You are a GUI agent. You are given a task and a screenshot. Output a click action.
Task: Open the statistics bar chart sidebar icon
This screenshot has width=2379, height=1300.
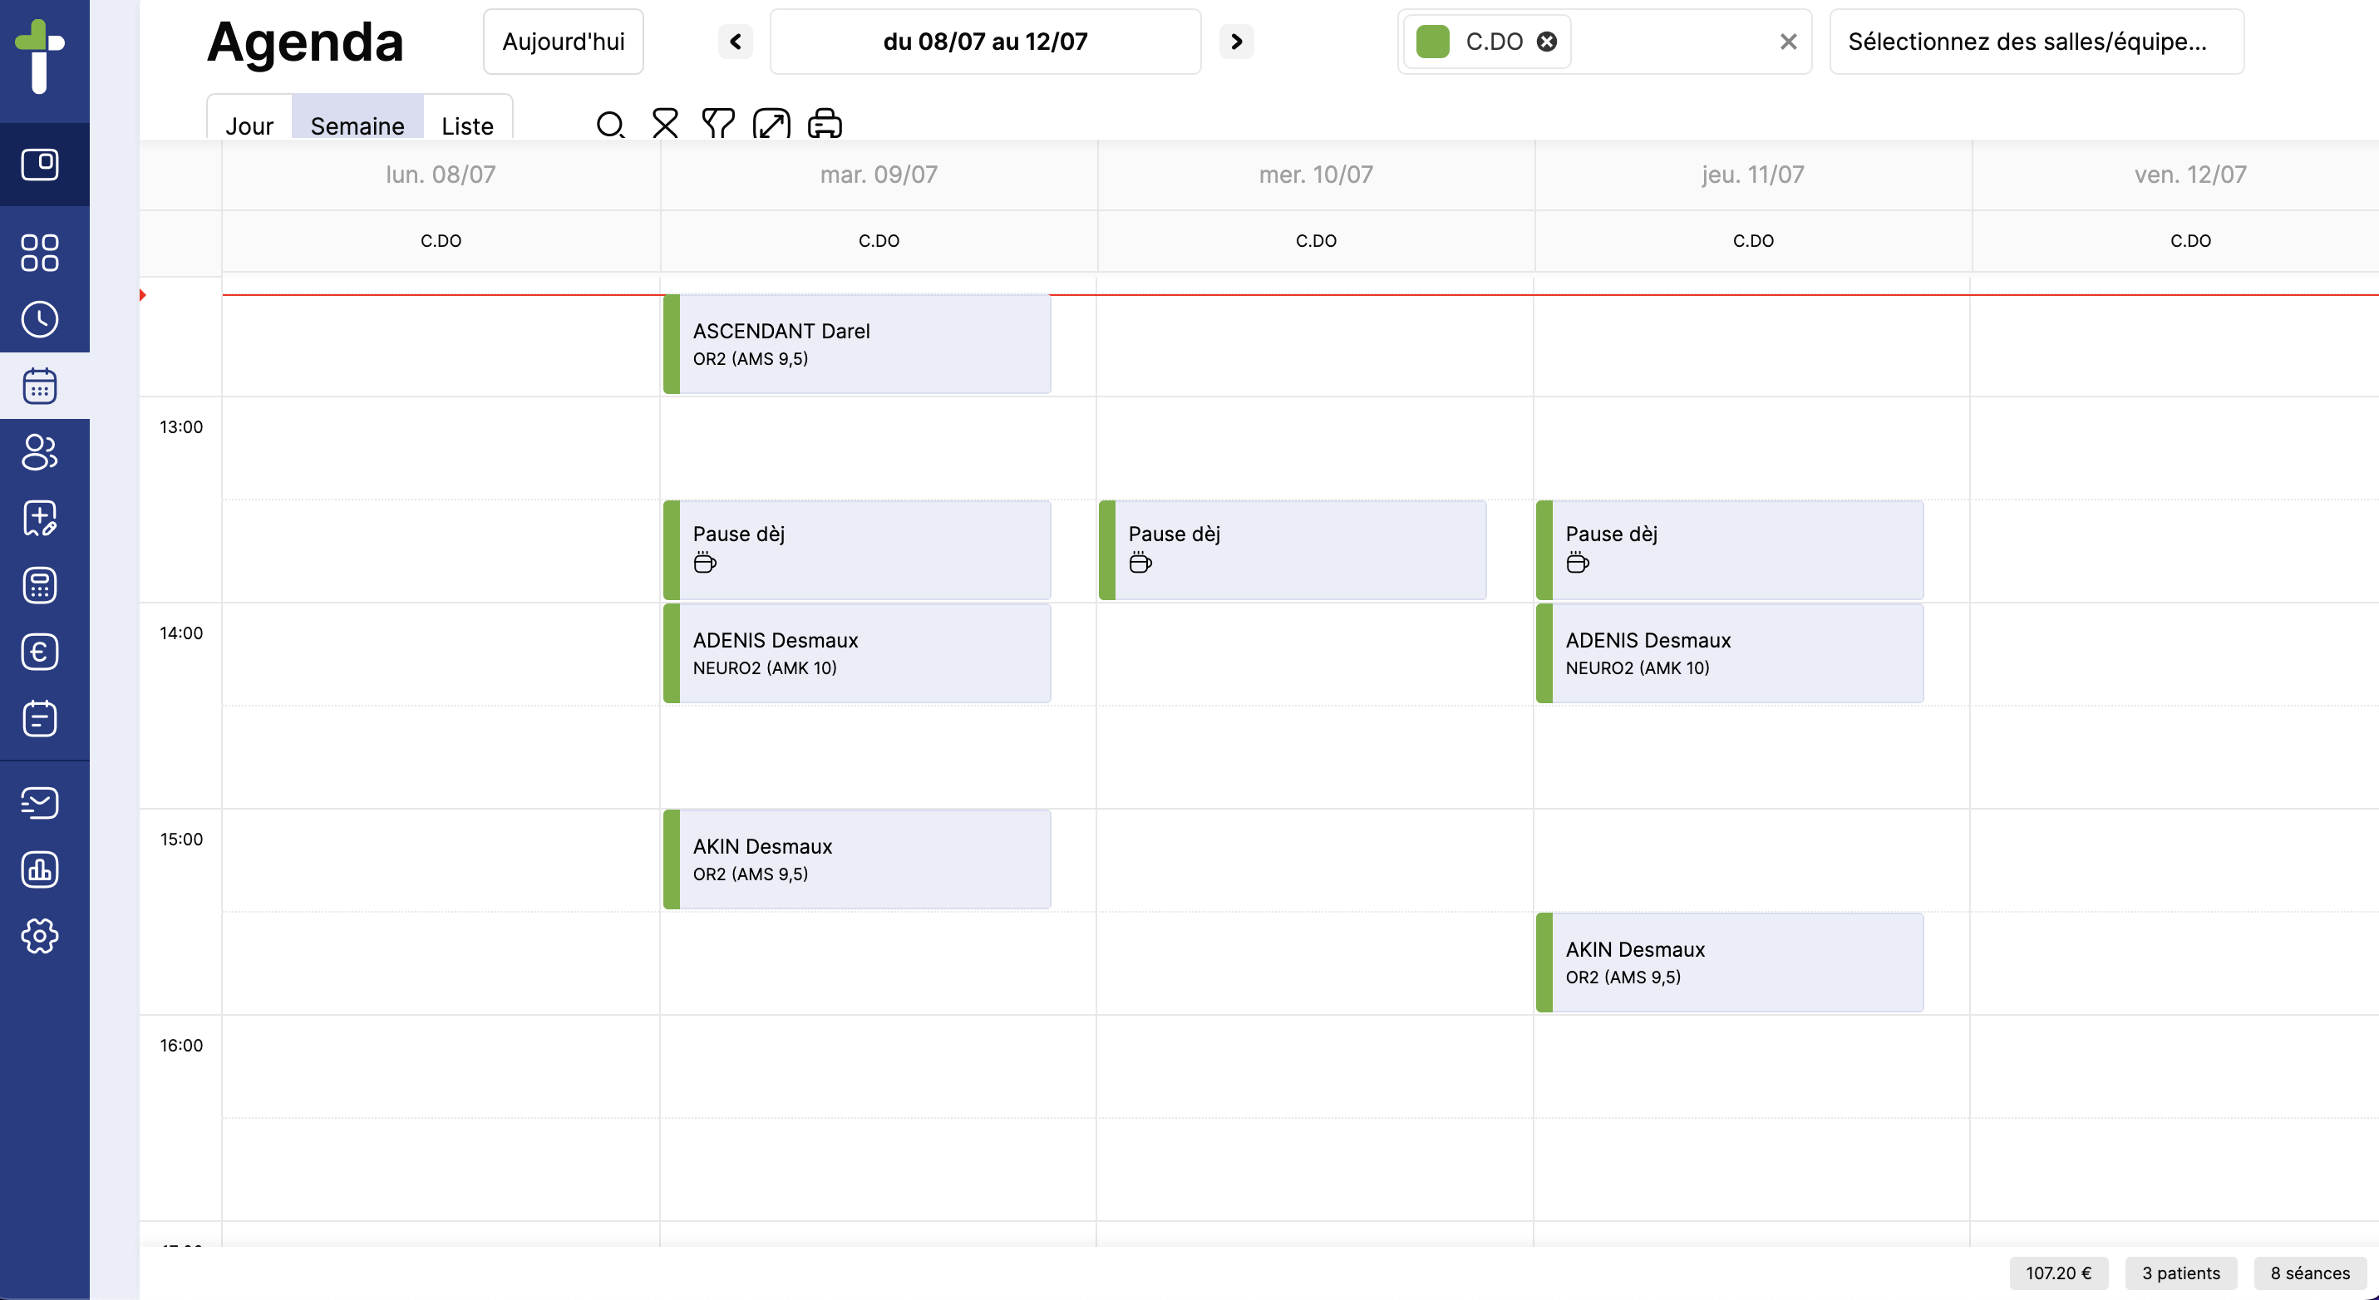[x=40, y=869]
